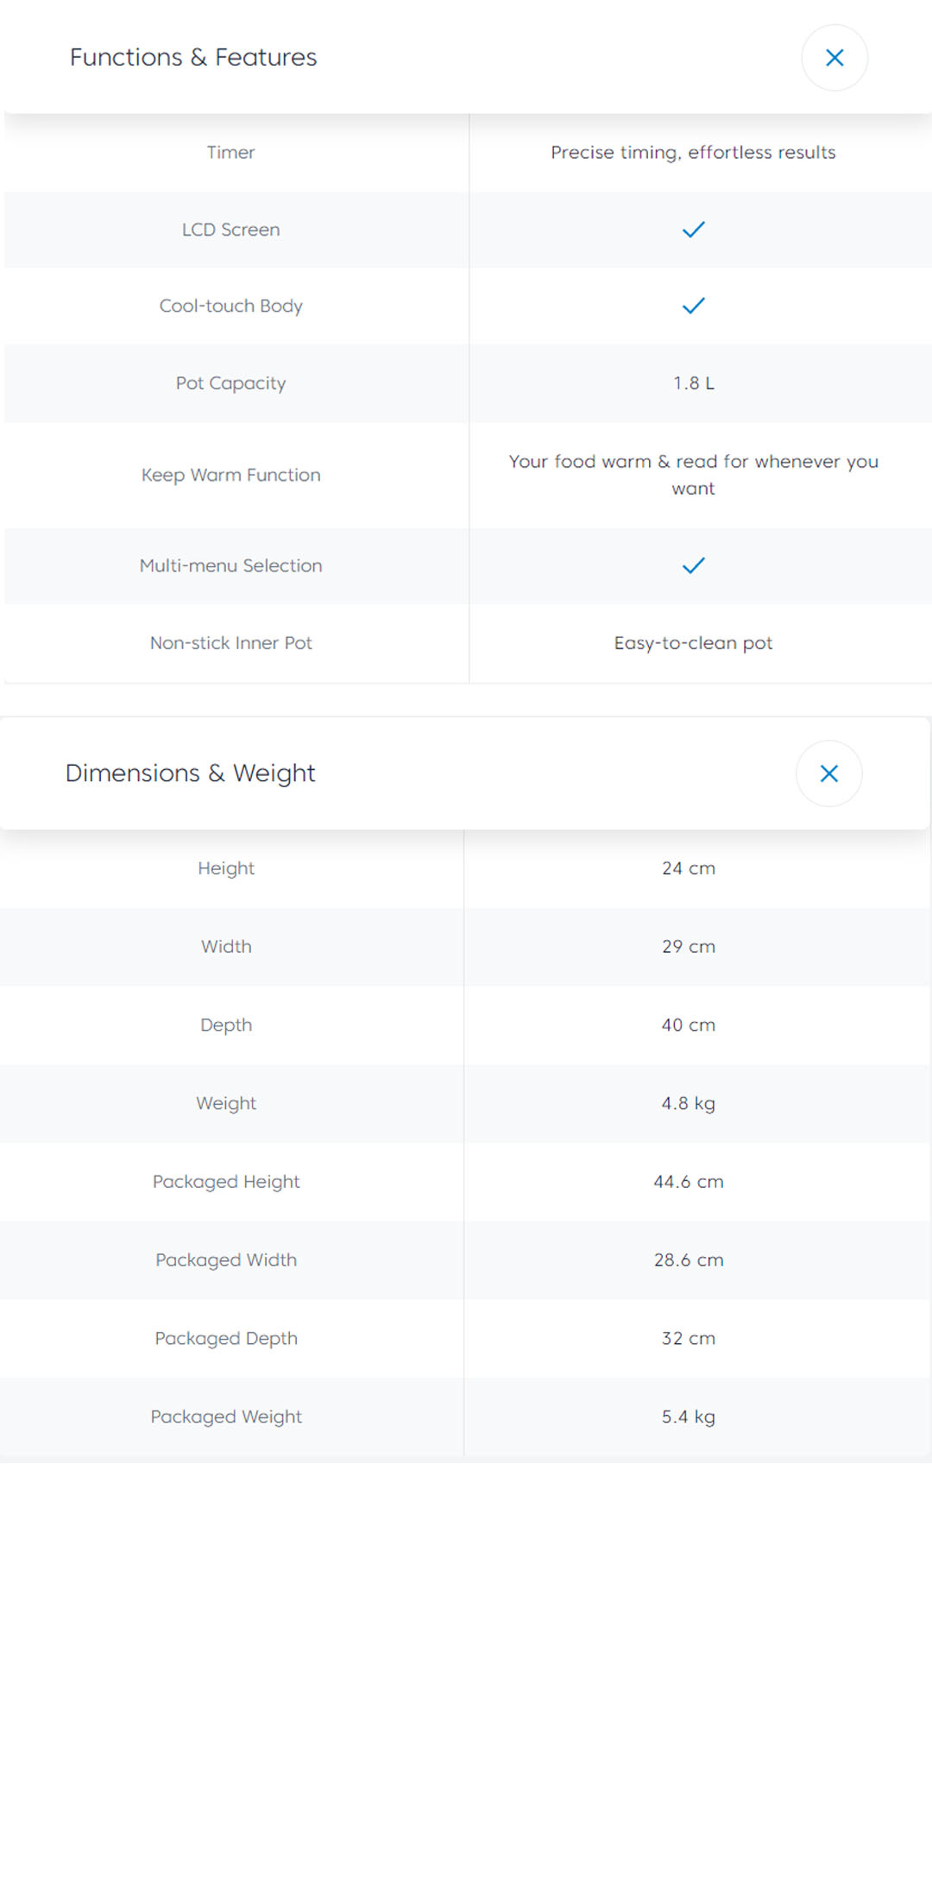
Task: Close the Dimensions & Weight section X icon
Action: point(828,773)
